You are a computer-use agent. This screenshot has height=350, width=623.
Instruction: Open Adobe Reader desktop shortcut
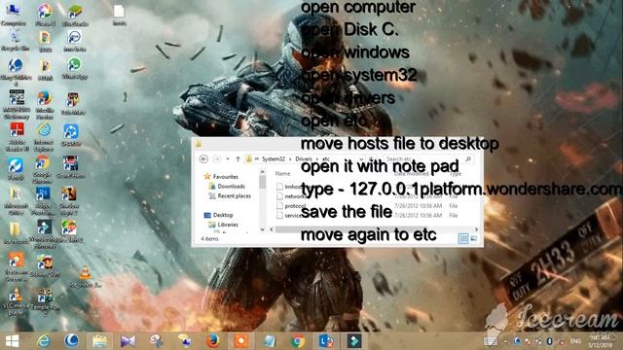click(17, 137)
